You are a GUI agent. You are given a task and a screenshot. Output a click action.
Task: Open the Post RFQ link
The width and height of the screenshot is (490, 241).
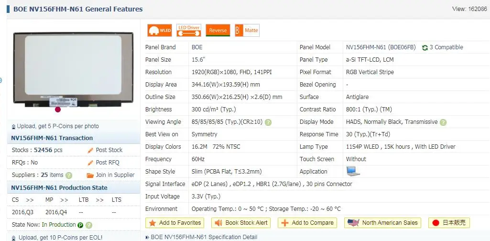click(108, 163)
